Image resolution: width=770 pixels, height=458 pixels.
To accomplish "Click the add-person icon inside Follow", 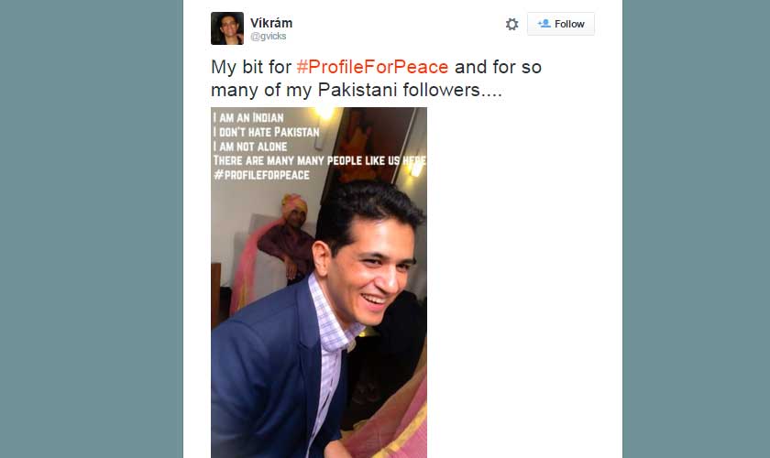I will (x=544, y=24).
